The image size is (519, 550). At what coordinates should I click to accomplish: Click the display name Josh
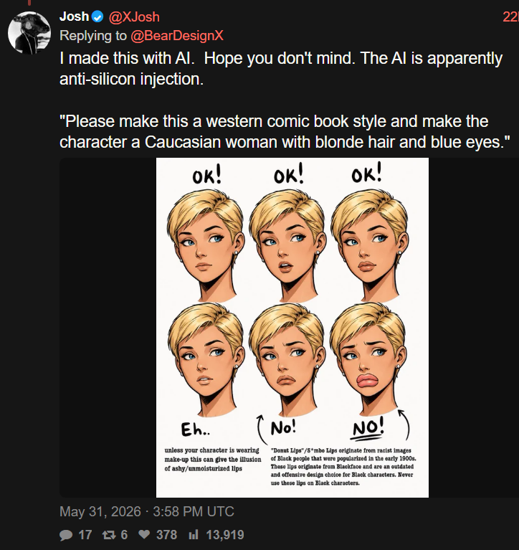point(74,16)
